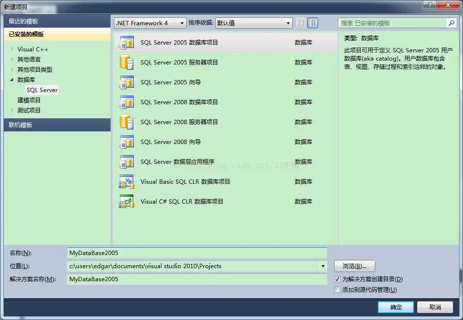
Task: Select SQL Server 2005 数据库项目 template icon
Action: pyautogui.click(x=127, y=43)
